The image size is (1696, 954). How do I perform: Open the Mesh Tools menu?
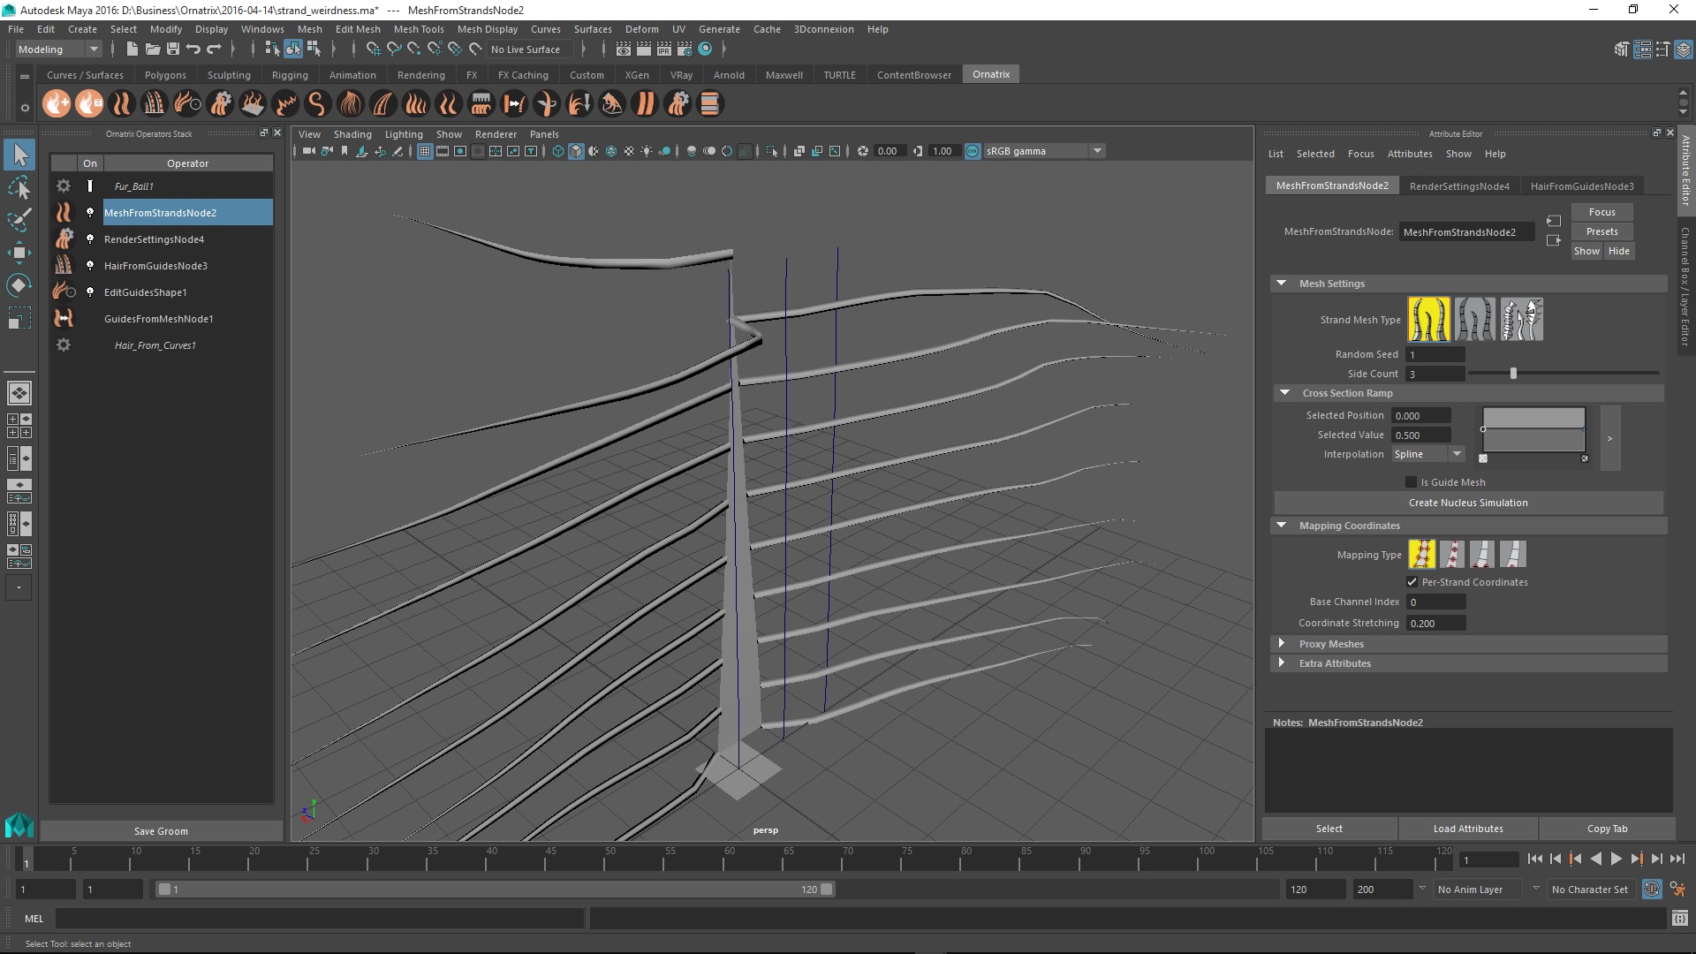[418, 29]
